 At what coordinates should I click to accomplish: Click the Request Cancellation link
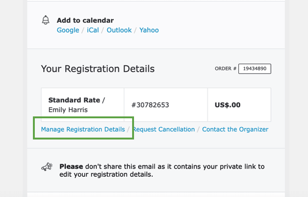pos(164,129)
